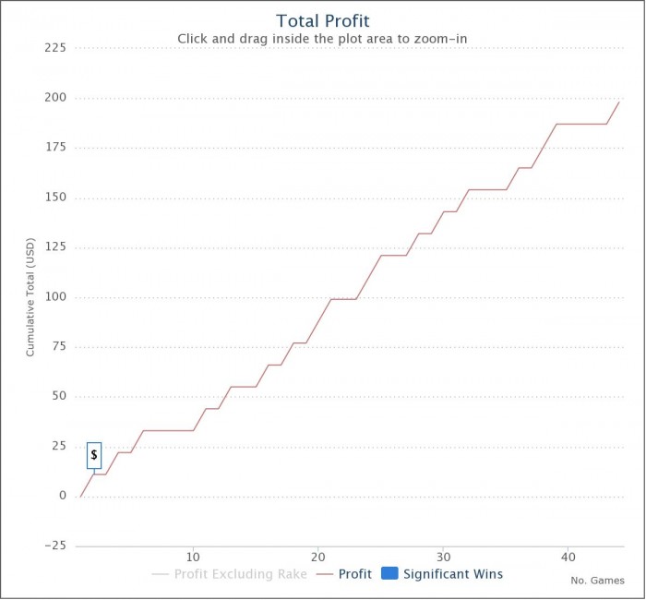Click the 30 x-axis tick label

[444, 557]
